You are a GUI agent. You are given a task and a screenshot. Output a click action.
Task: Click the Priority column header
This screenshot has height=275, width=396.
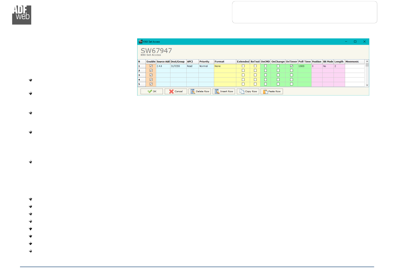coord(206,62)
